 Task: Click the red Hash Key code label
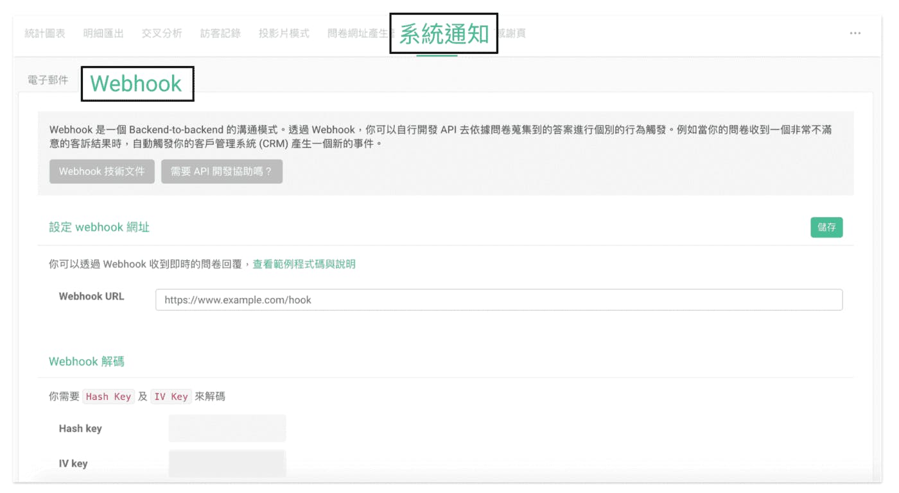[x=108, y=397]
